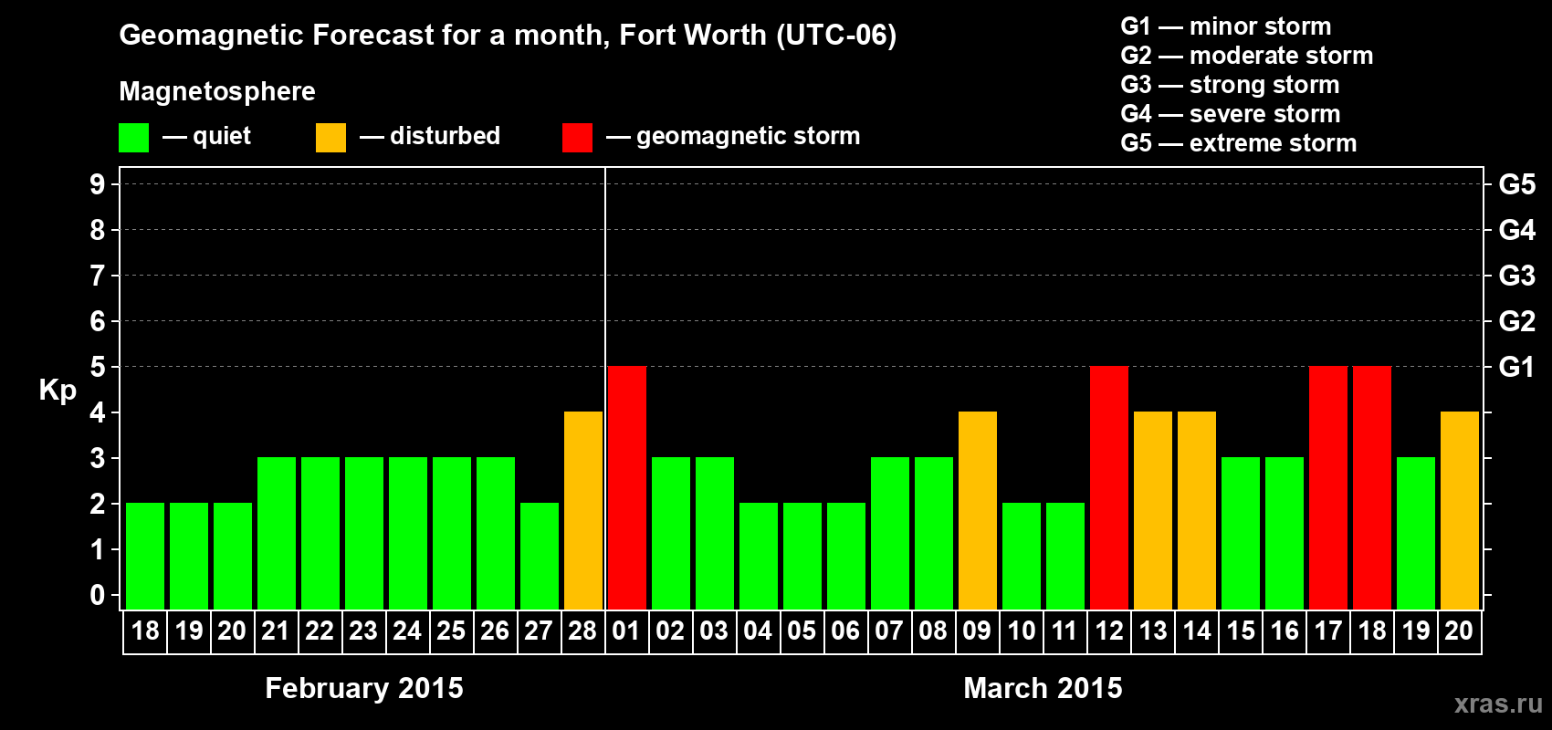Click the G2 label on right axis
1552x730 pixels.
tap(1517, 321)
